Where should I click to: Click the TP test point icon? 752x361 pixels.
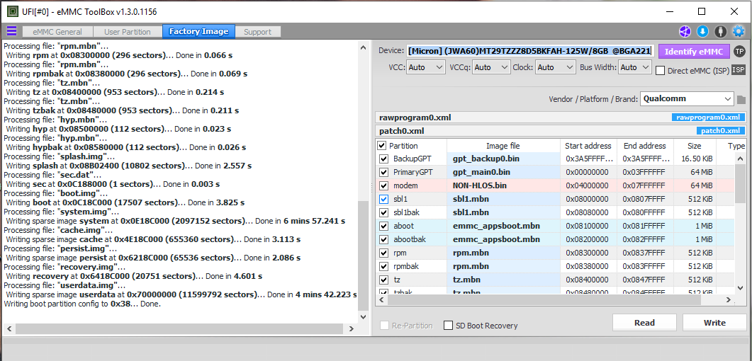739,51
